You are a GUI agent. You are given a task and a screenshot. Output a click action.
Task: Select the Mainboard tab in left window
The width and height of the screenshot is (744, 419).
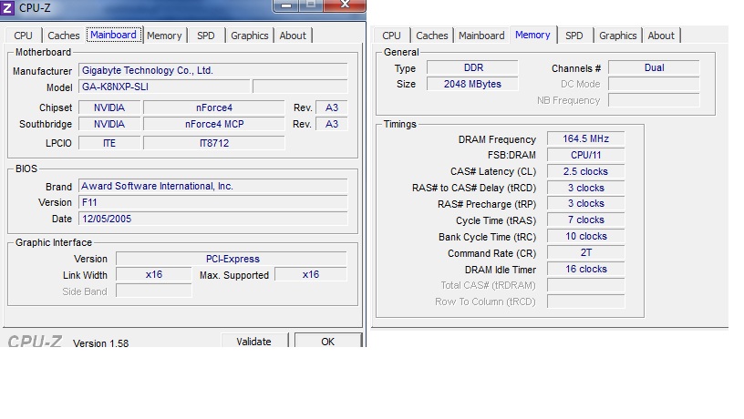point(113,36)
